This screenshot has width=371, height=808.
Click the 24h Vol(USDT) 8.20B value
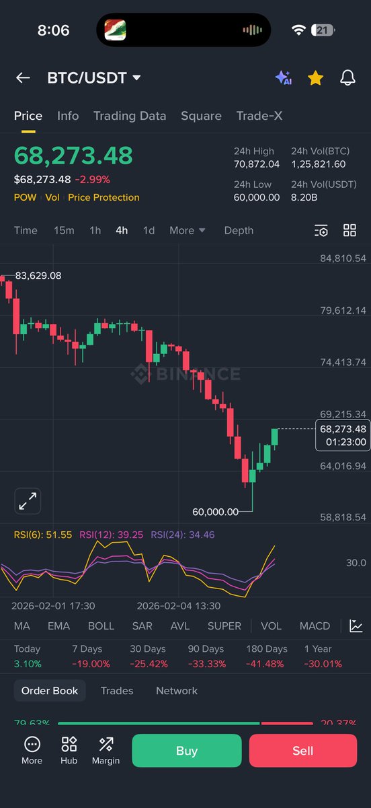point(305,197)
